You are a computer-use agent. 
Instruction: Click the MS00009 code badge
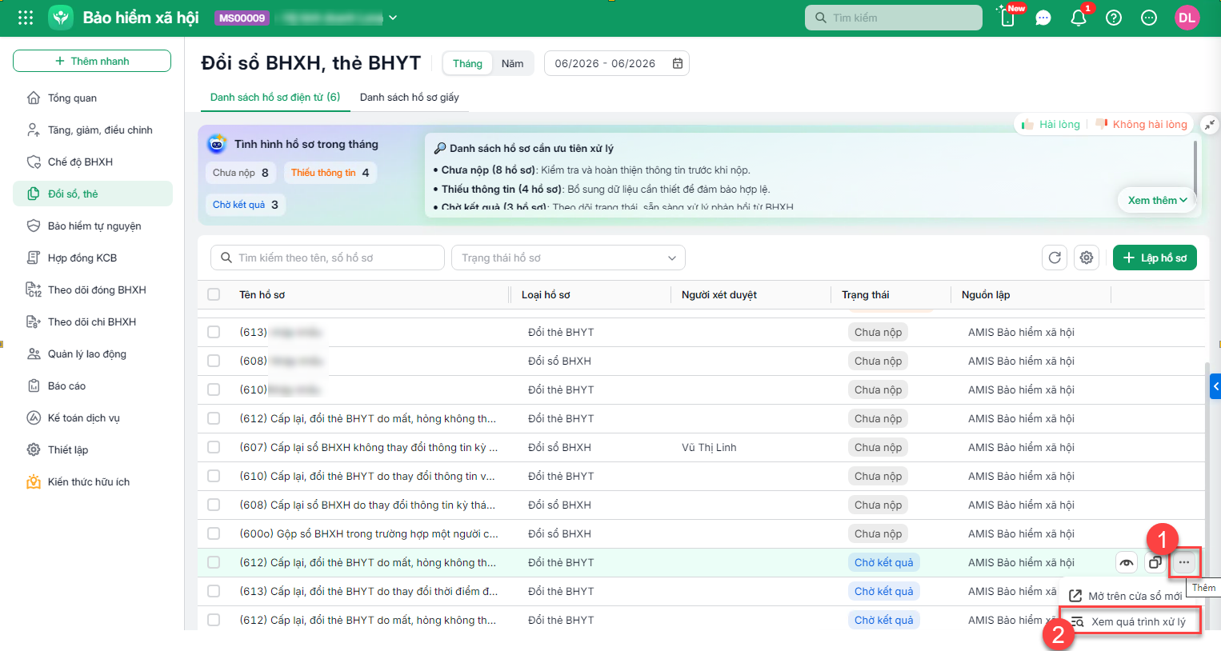click(x=242, y=18)
